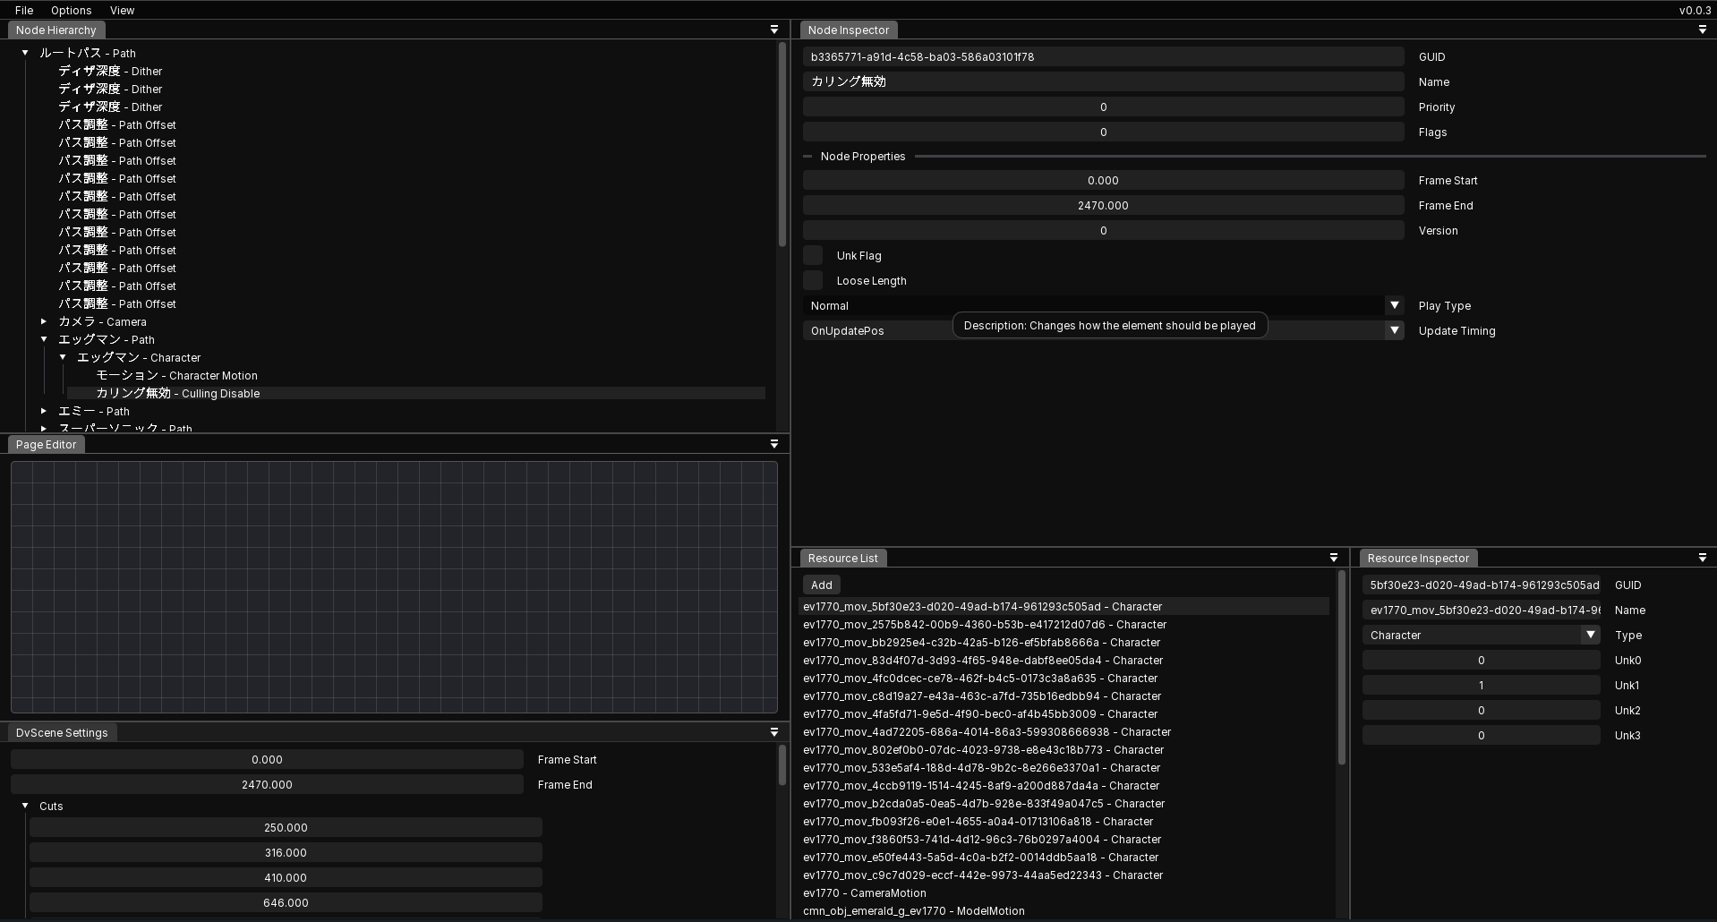Collapse the root ルートパス Path node
Viewport: 1717px width, 922px height.
25,53
